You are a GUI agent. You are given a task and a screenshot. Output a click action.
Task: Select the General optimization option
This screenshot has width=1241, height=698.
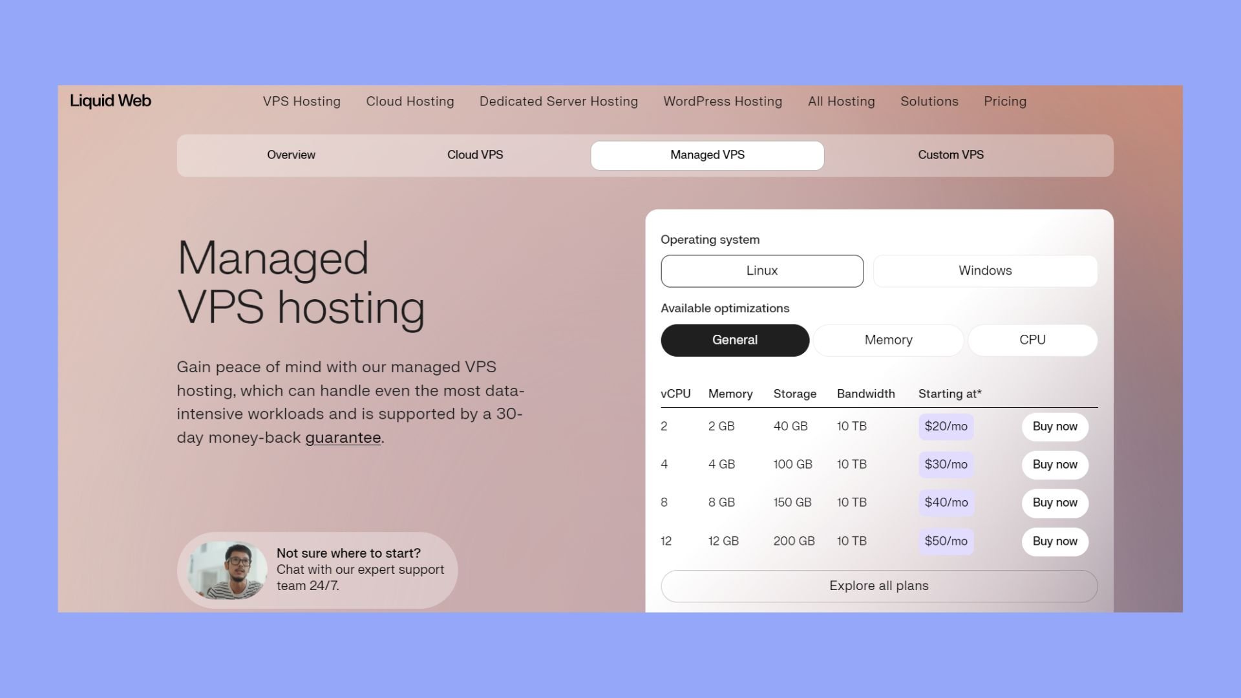point(734,340)
